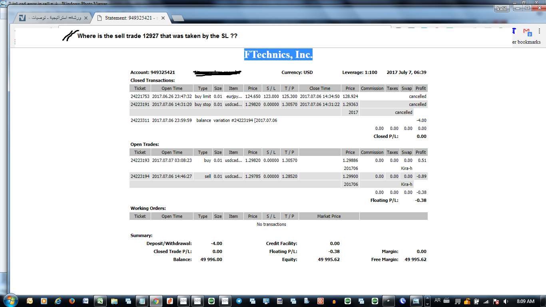Click the AR input language indicator
The width and height of the screenshot is (546, 307).
(x=437, y=301)
